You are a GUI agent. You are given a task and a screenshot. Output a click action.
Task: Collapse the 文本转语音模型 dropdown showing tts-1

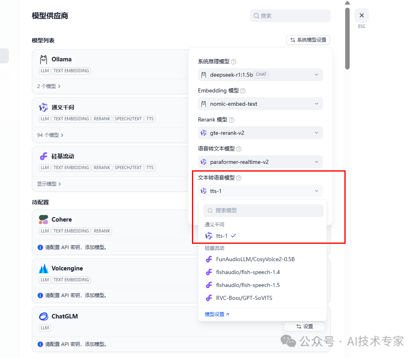tap(261, 191)
